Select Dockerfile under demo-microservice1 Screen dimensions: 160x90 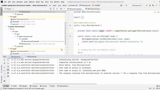click(16, 22)
